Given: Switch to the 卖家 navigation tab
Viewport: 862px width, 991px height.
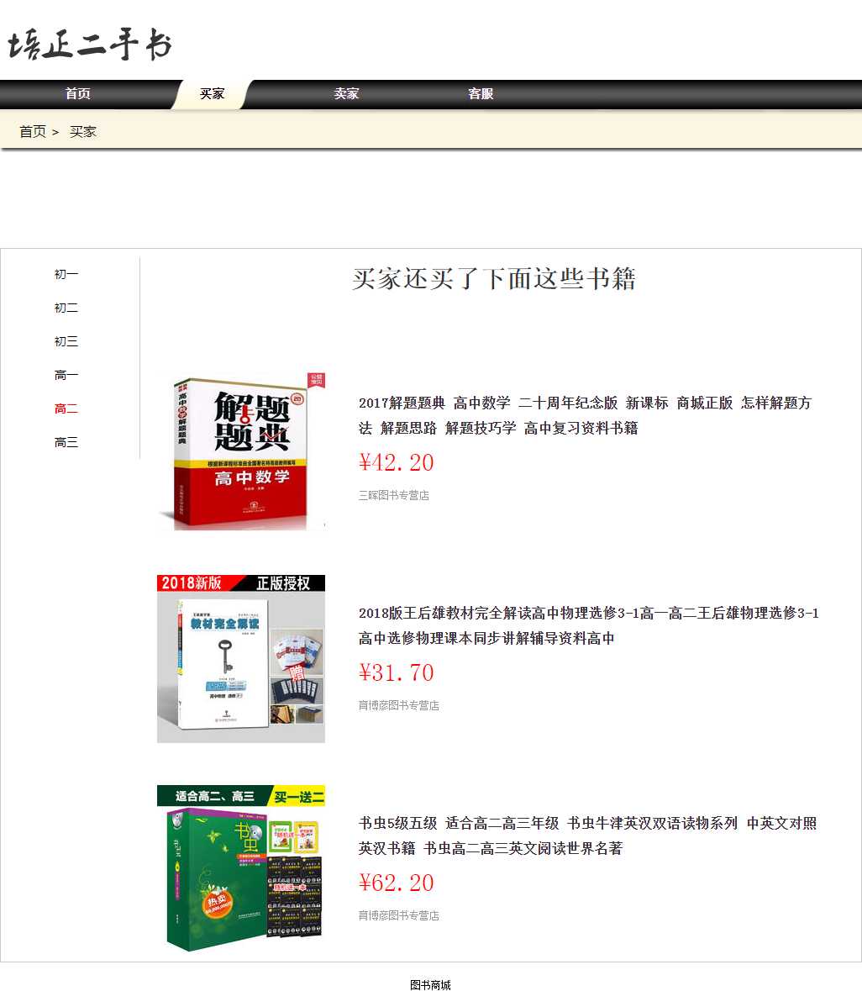Looking at the screenshot, I should coord(346,94).
